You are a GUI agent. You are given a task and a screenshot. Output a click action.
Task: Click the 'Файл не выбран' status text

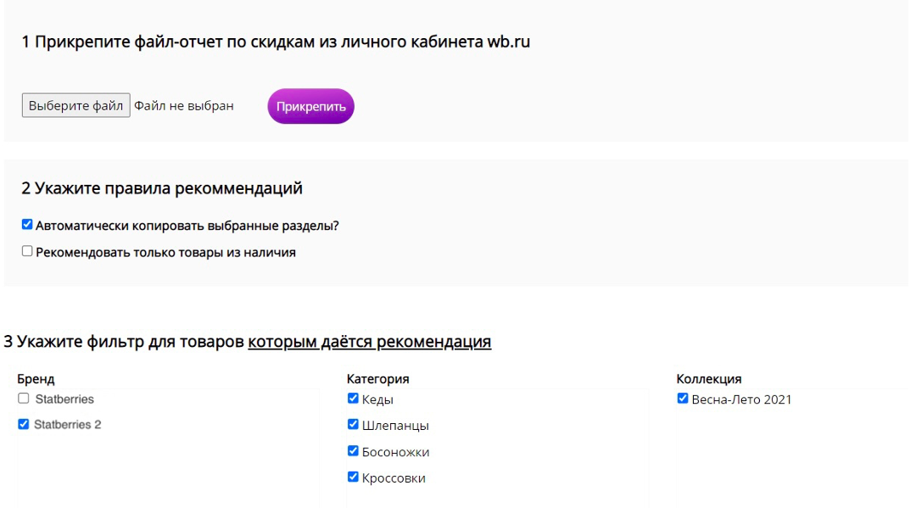[x=184, y=106]
